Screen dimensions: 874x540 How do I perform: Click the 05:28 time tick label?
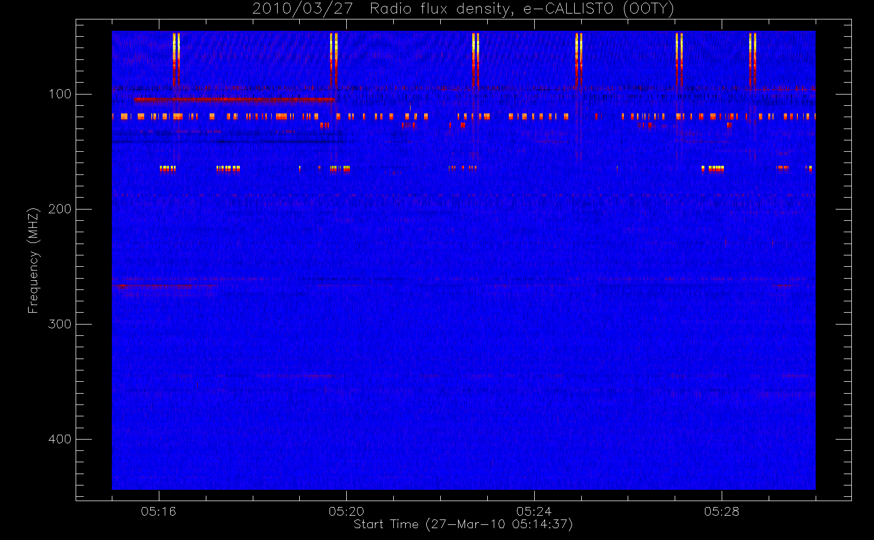click(x=722, y=511)
